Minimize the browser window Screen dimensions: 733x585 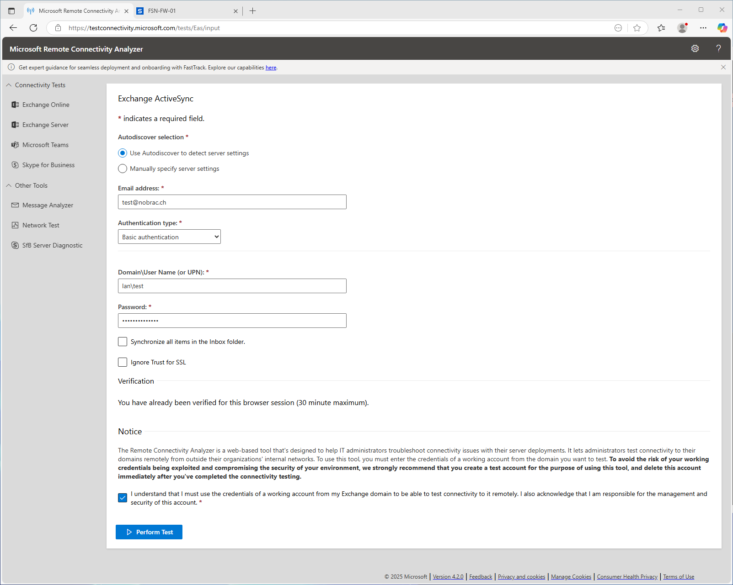click(680, 10)
